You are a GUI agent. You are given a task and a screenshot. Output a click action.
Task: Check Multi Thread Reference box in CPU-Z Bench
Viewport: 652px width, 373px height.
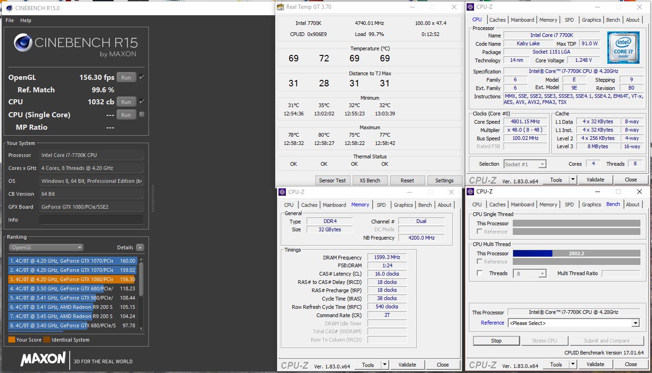point(480,262)
